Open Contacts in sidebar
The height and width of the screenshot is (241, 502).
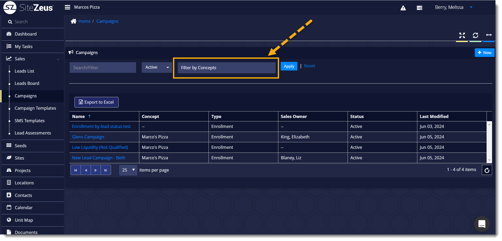(x=33, y=195)
